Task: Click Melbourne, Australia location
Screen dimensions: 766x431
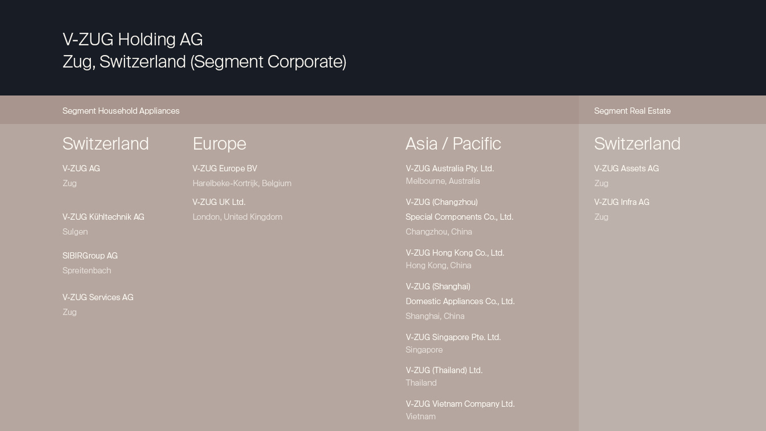Action: coord(443,181)
